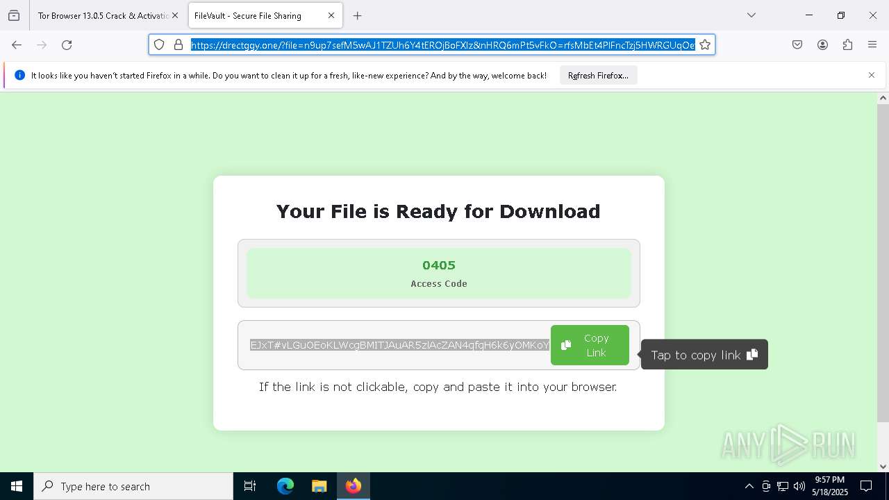
Task: Click the Your File is Ready heading
Action: (x=438, y=211)
